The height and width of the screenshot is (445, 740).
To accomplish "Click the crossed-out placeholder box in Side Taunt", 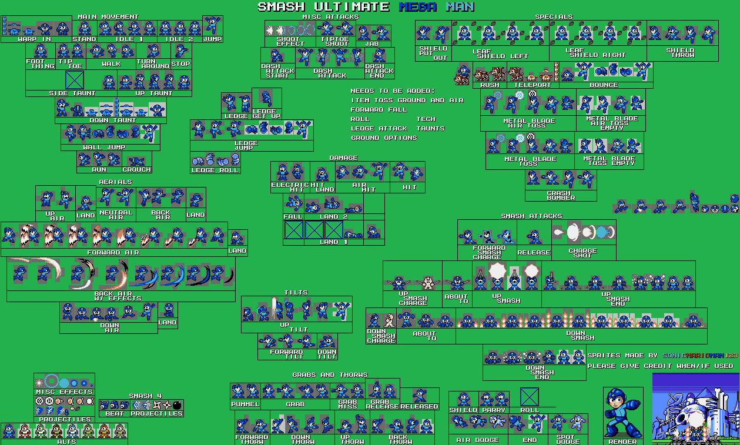I will [x=75, y=79].
